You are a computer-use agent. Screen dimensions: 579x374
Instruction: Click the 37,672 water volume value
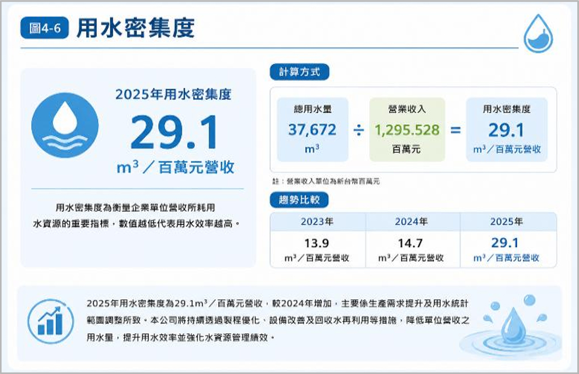click(312, 129)
